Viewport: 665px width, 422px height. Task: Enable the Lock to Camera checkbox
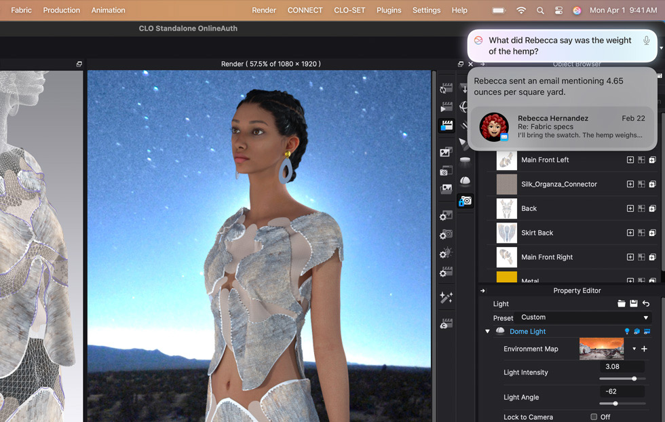click(x=594, y=417)
